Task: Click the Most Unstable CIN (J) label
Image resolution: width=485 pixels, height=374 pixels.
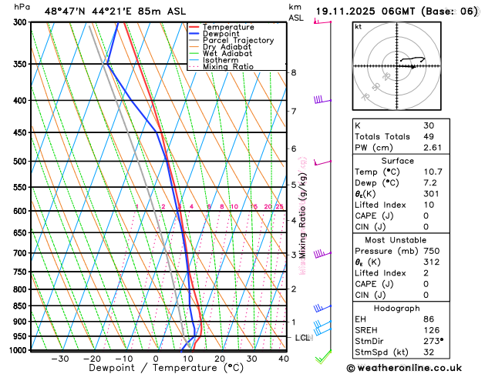Action: 370,295
